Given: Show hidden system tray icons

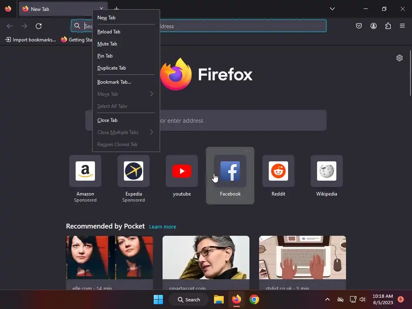Looking at the screenshot, I should click(x=328, y=299).
